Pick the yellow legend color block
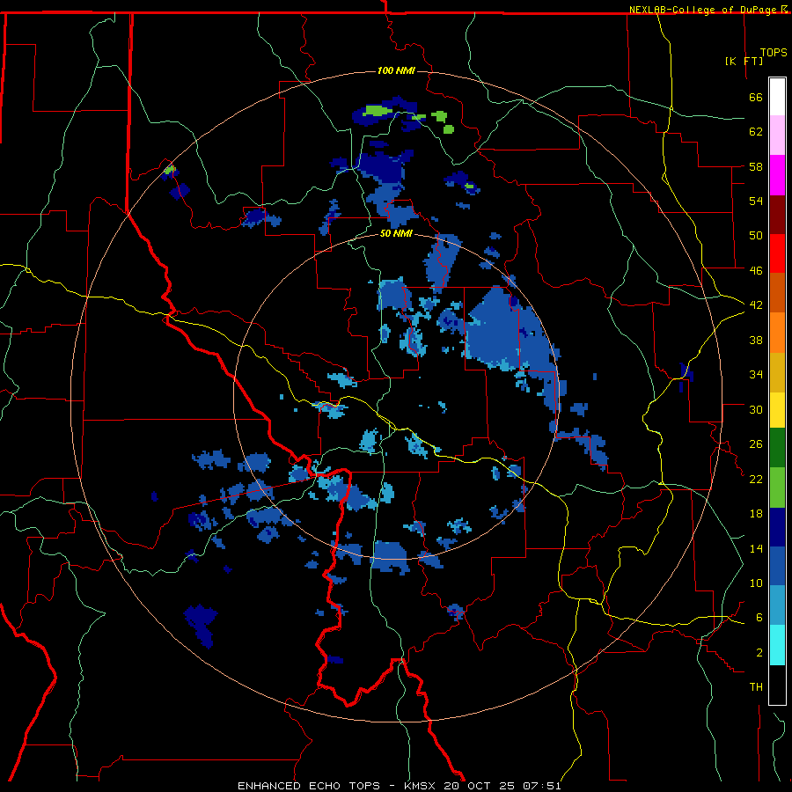 [777, 410]
